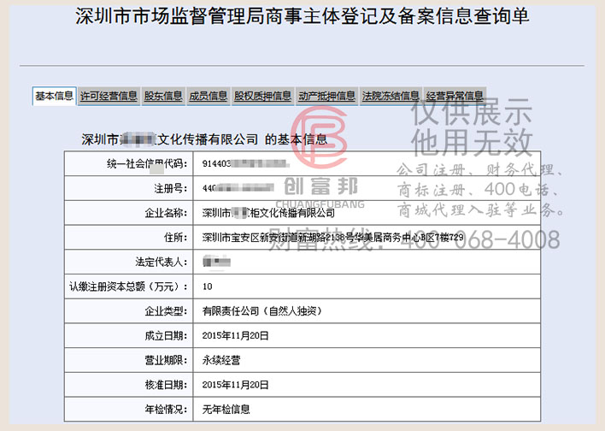Switch to the 股权质押信息 tab
605x431 pixels.
(x=262, y=96)
